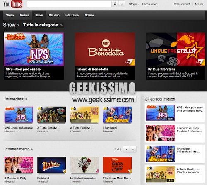Screen dimensions: 207x185
Task: Open the Italialand show thumbnail
Action: (52, 165)
